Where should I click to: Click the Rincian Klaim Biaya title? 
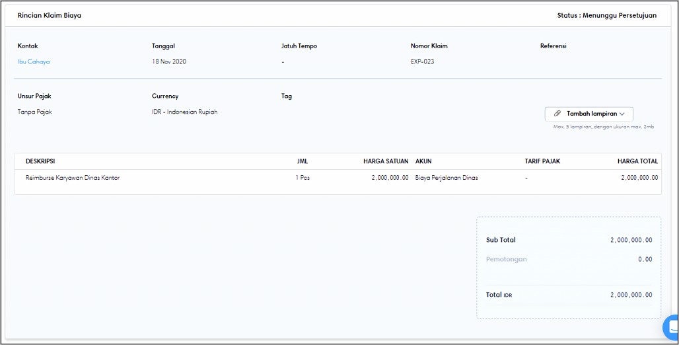coord(50,16)
